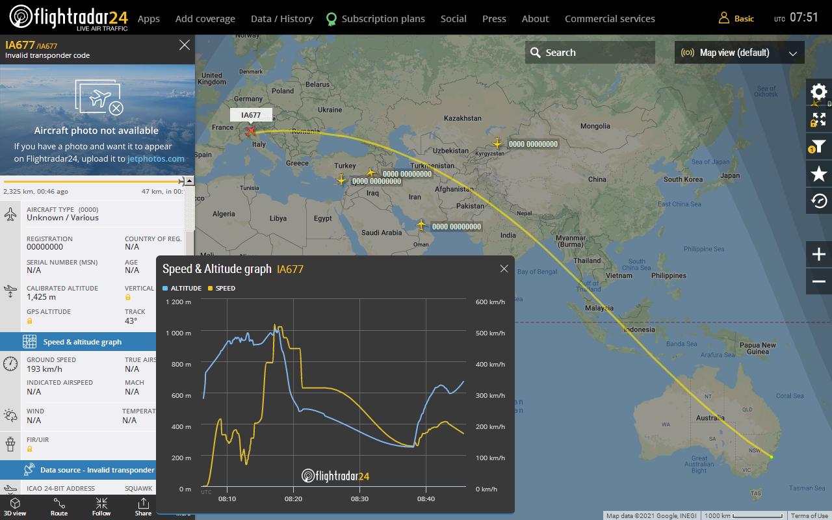Click the ground speed gauge icon
This screenshot has width=832, height=520.
point(10,363)
